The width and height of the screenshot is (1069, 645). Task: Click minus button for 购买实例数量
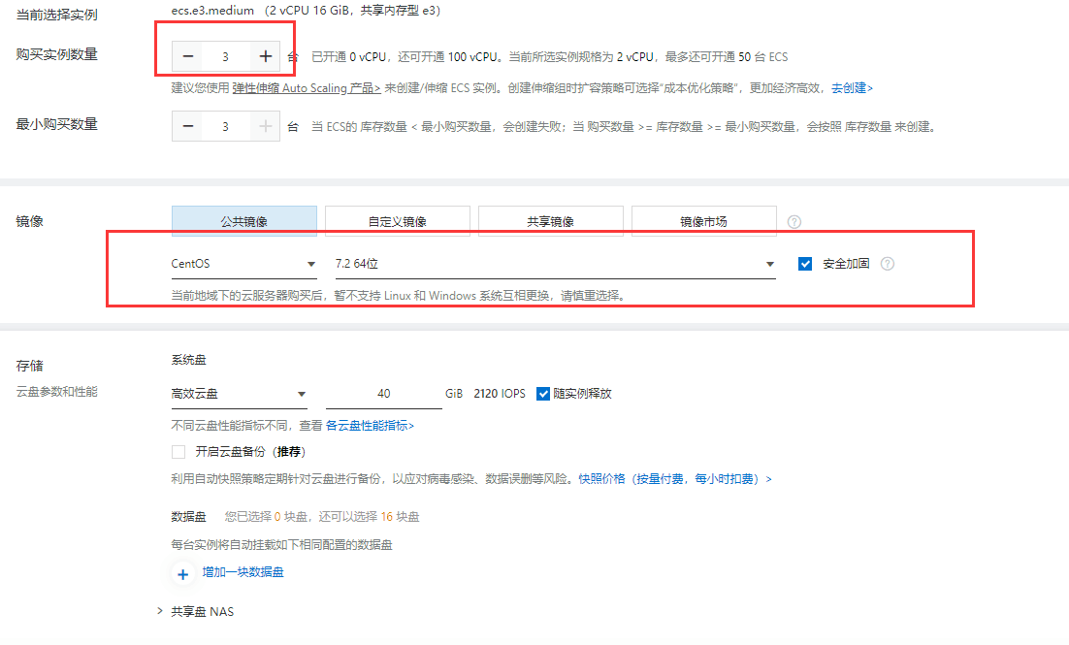pos(188,57)
